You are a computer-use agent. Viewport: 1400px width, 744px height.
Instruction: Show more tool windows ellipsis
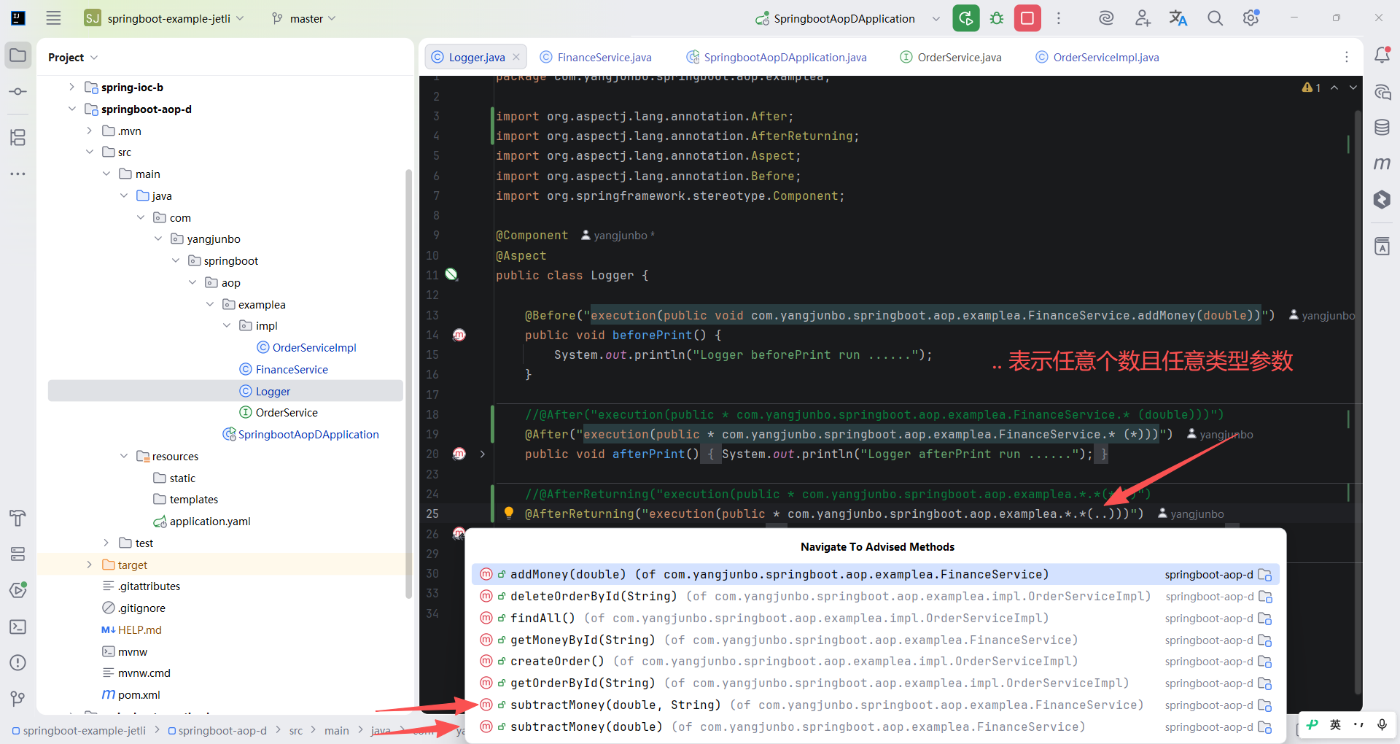click(18, 174)
